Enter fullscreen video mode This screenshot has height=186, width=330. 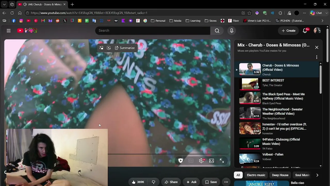pos(222,161)
